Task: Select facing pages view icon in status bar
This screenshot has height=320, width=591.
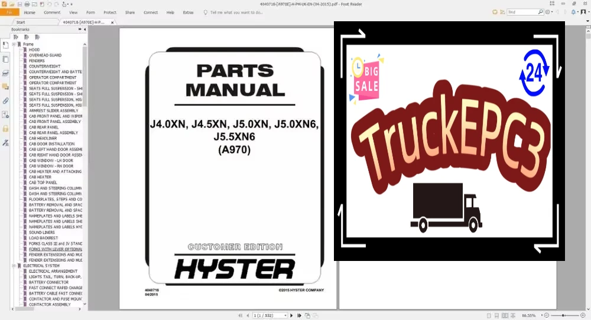Action: click(x=505, y=315)
